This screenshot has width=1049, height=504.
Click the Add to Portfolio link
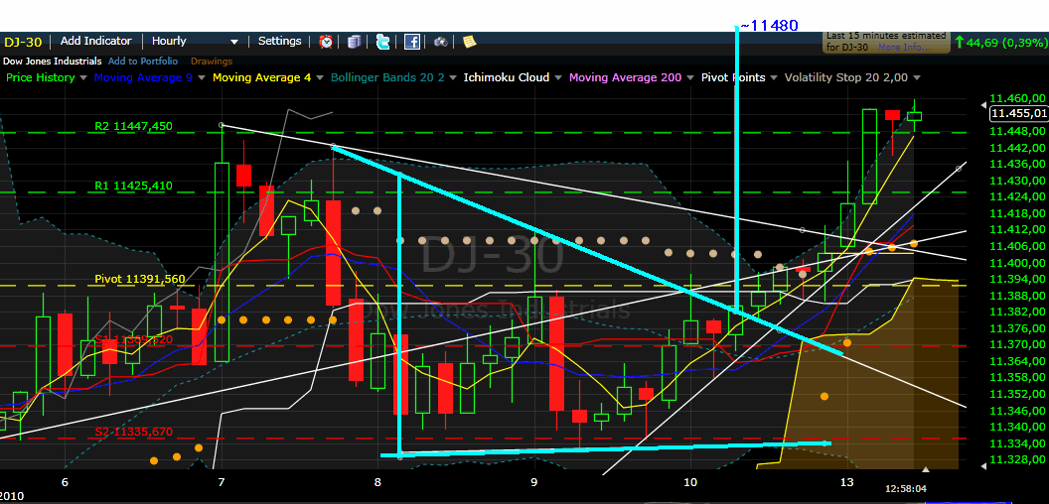coord(142,61)
